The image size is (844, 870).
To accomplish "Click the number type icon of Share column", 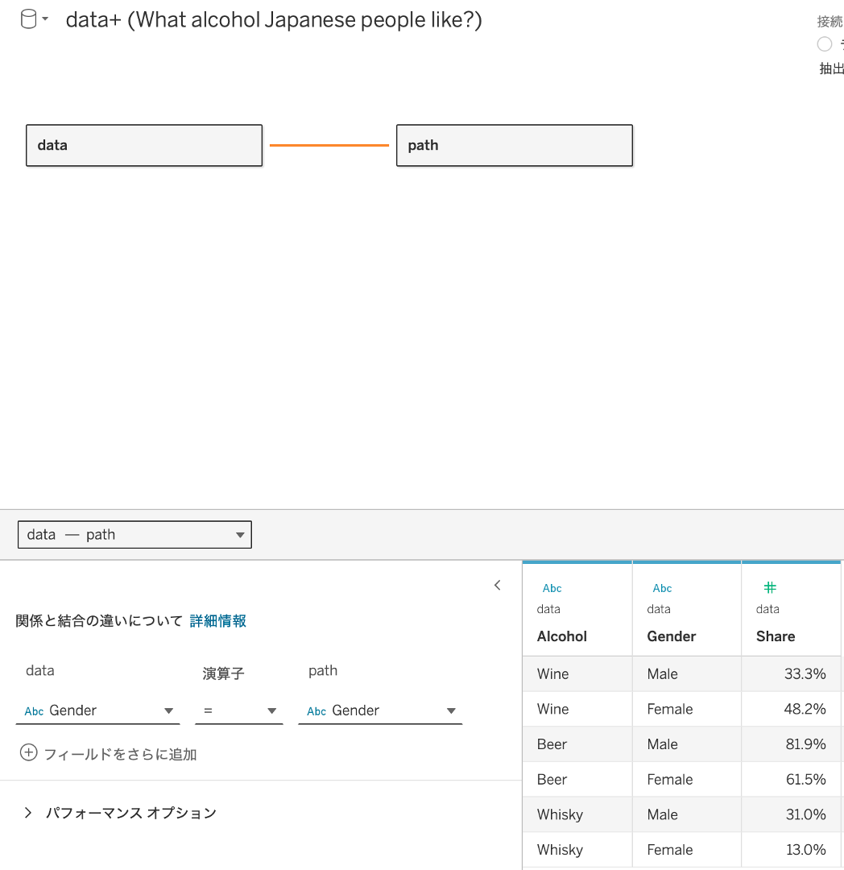I will [x=770, y=587].
